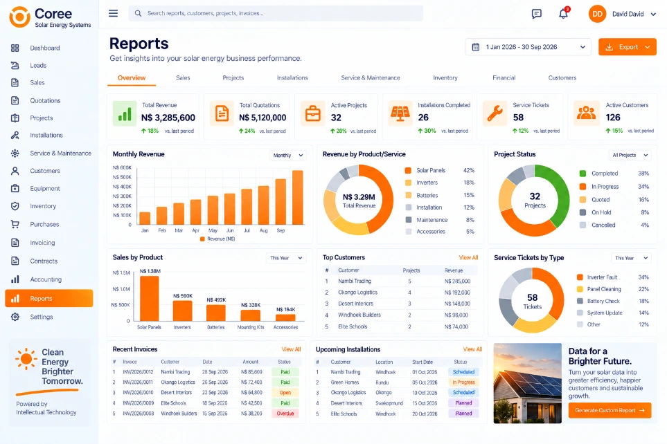Open Service & Maintenance gear icon
667x444 pixels.
(15, 153)
